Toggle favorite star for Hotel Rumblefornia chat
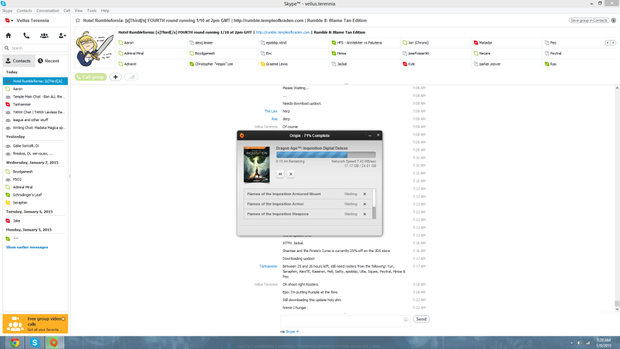The height and width of the screenshot is (349, 620). point(77,21)
